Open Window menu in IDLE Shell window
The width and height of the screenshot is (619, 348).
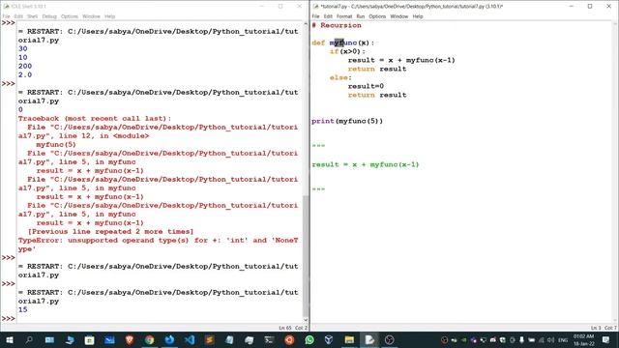point(91,16)
